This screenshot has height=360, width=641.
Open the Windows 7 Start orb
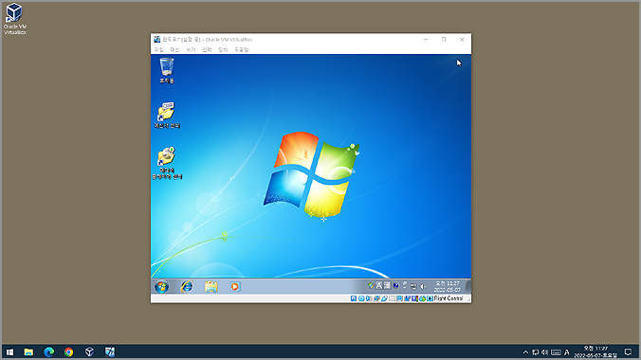point(161,286)
